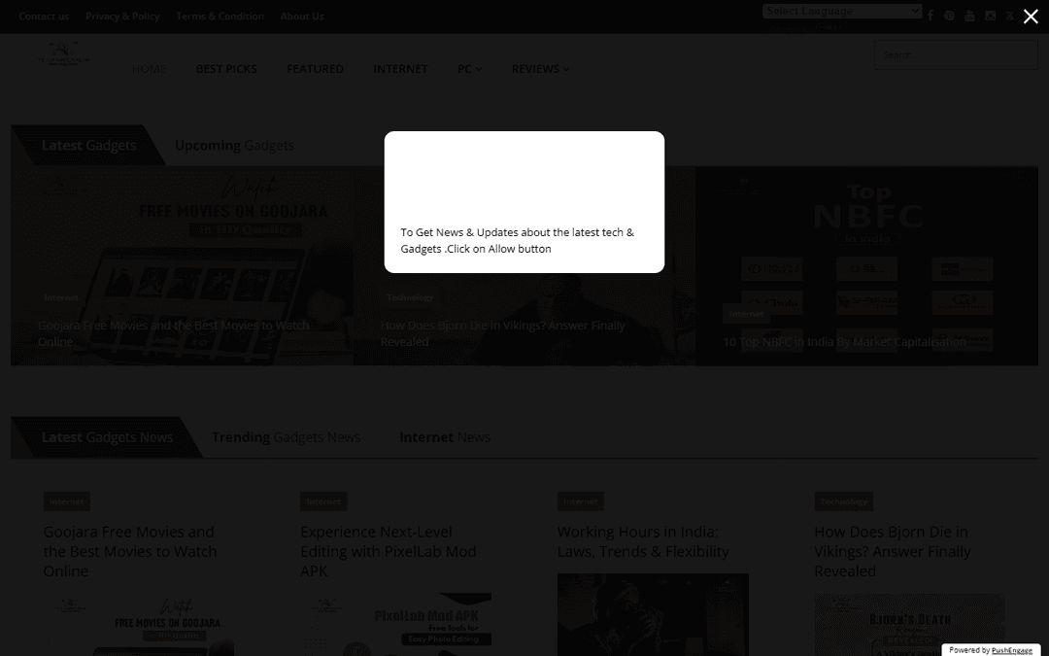Click Technology tag above Bjorn article card
1049x656 pixels.
[844, 501]
